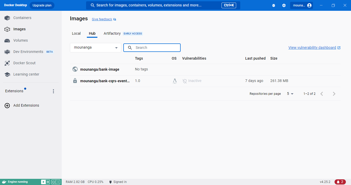Click the Docker whale engine icon
This screenshot has height=185, width=351.
click(4, 182)
